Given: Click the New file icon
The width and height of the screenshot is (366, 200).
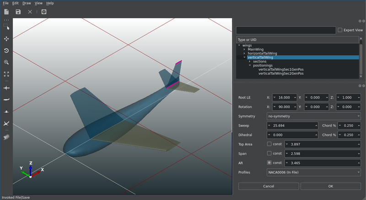Looking at the screenshot, I should point(6,12).
